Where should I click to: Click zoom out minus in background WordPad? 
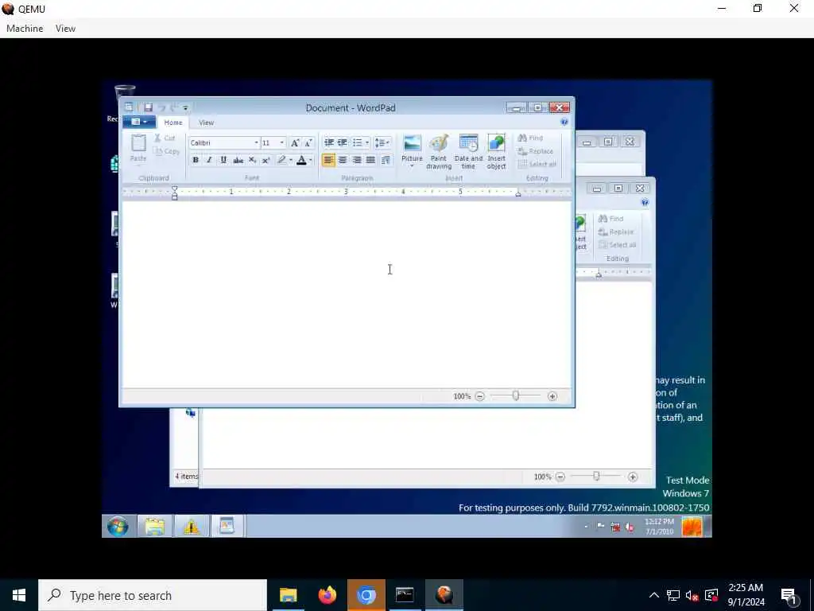pos(560,477)
